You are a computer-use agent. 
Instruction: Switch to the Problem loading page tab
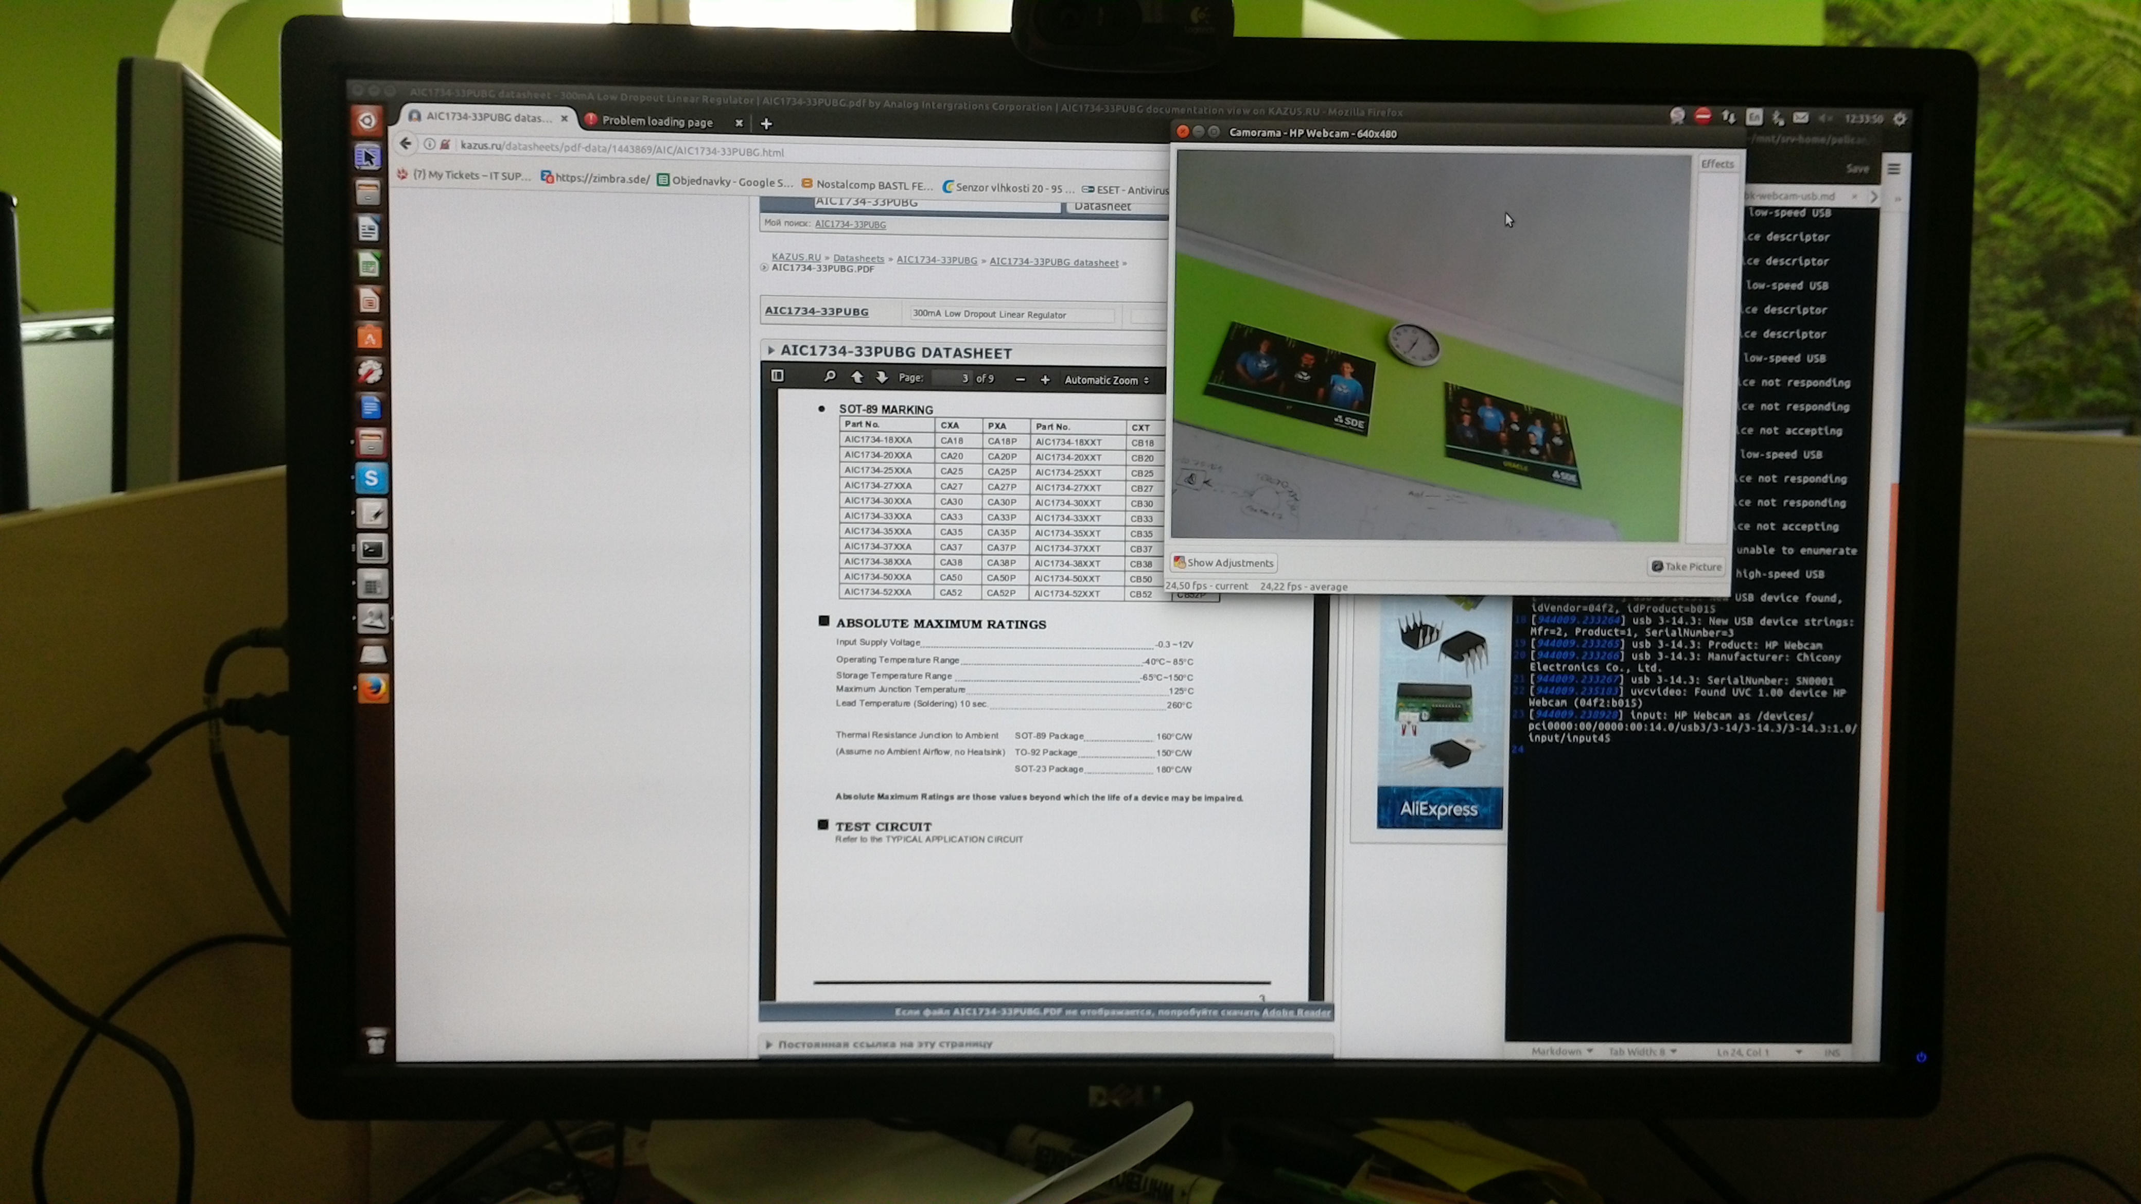[657, 121]
